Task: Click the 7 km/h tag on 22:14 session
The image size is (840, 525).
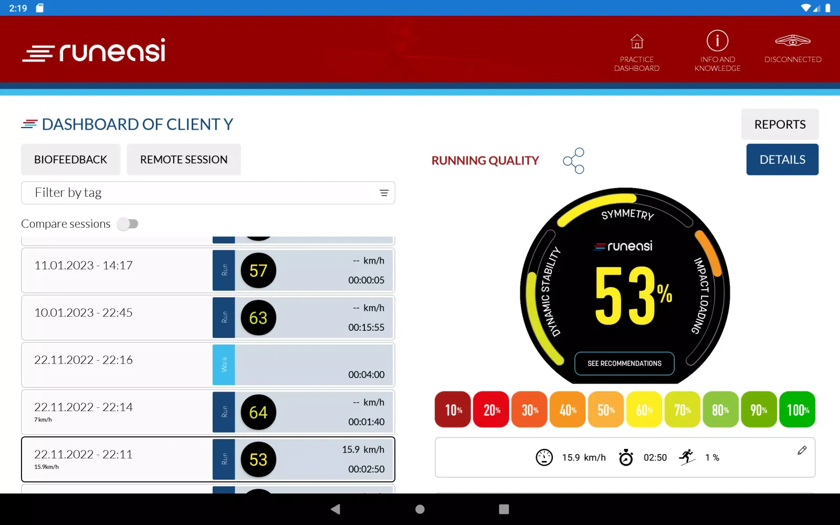Action: click(43, 420)
